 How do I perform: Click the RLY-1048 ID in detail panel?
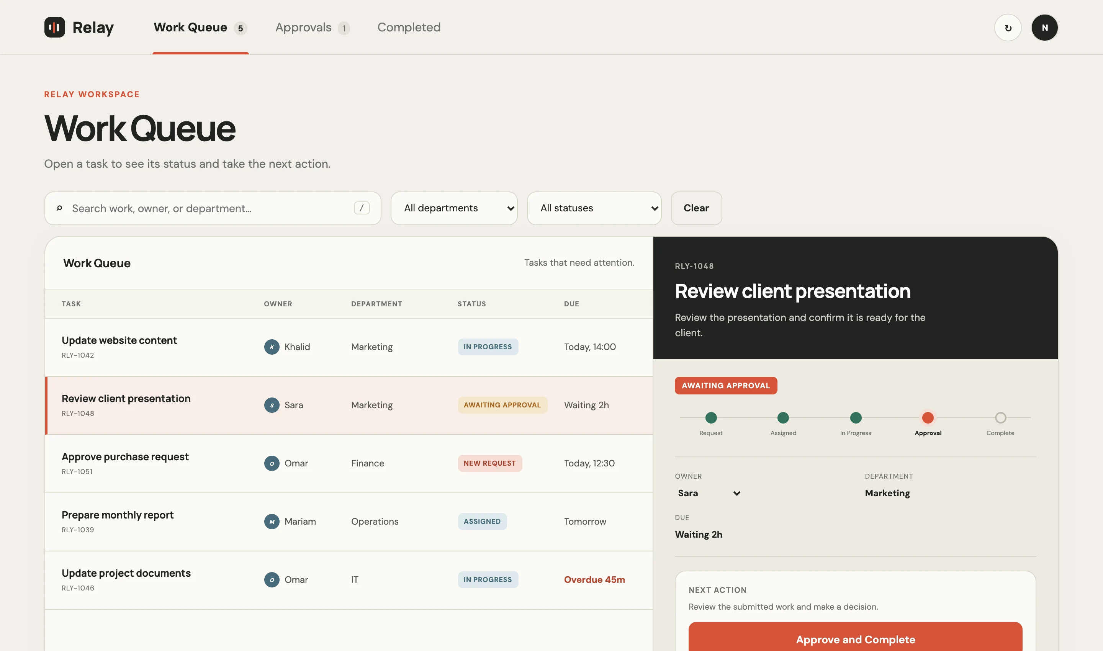pyautogui.click(x=694, y=266)
